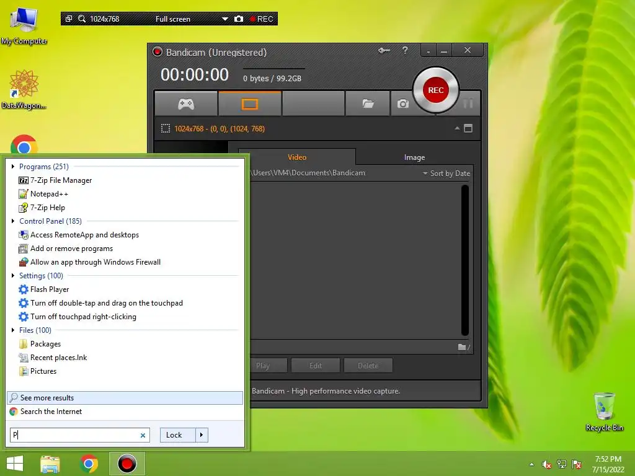This screenshot has width=635, height=476.
Task: Click the red REC button in Bandicam
Action: click(436, 90)
